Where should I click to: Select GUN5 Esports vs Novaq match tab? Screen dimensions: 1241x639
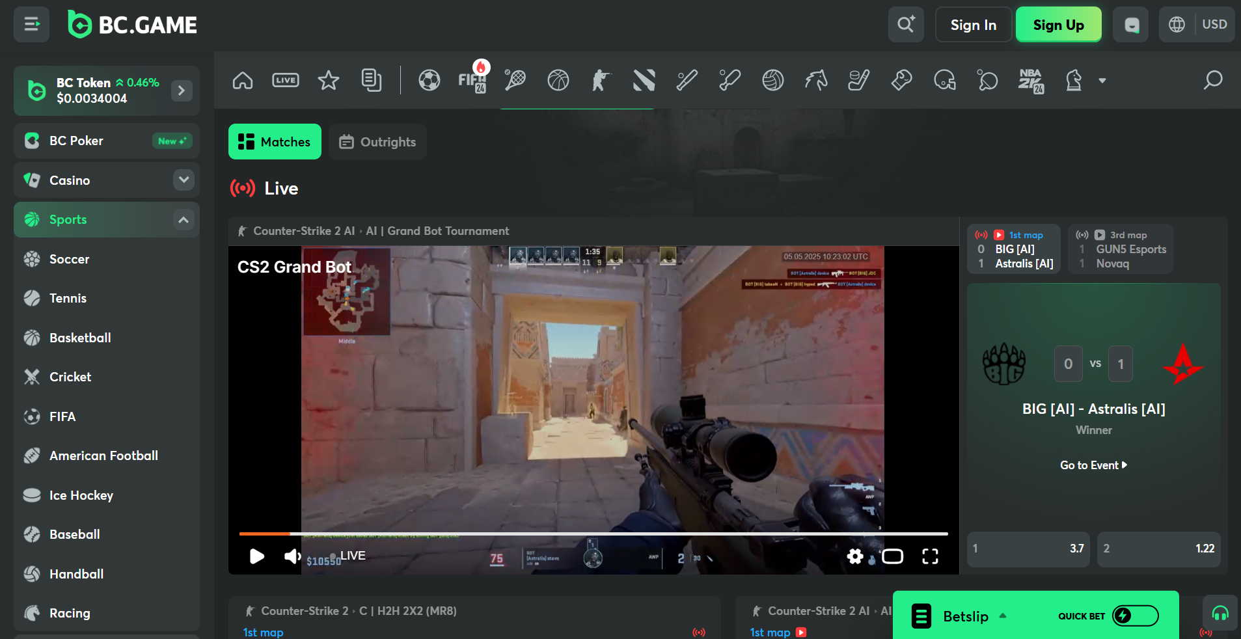(1121, 249)
